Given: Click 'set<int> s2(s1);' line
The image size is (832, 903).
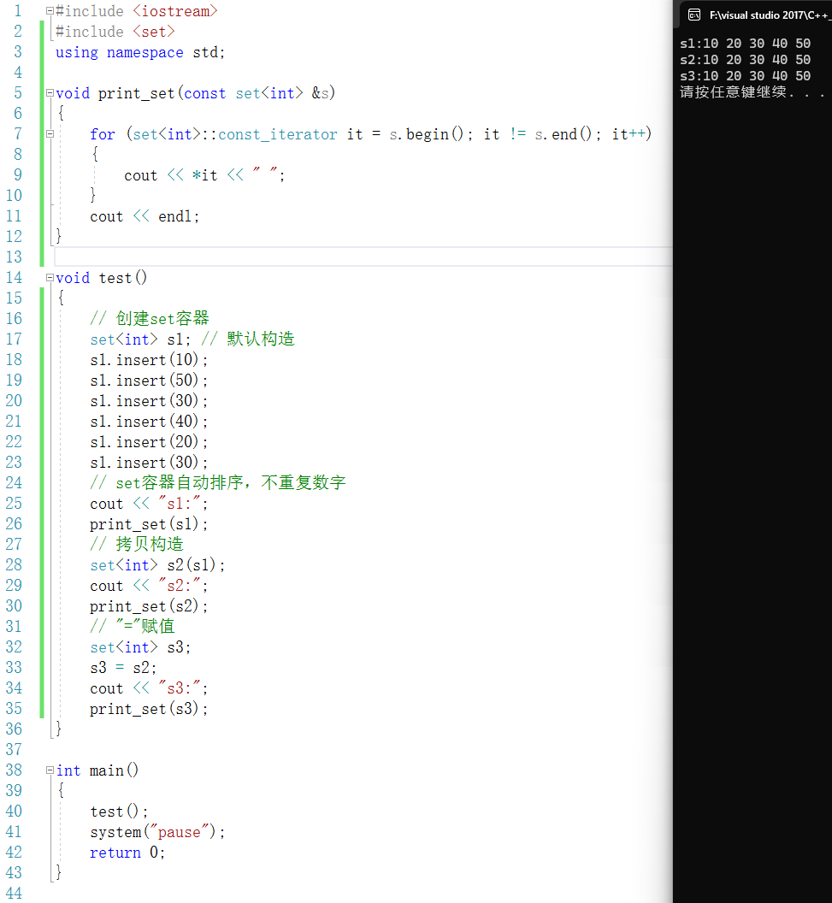Looking at the screenshot, I should [157, 565].
